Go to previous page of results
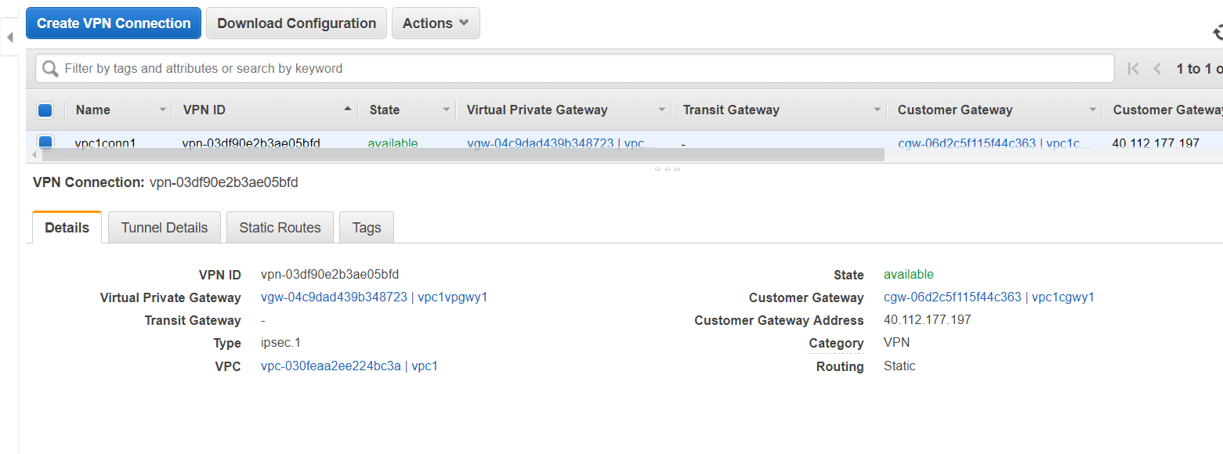This screenshot has width=1223, height=454. [x=1157, y=69]
